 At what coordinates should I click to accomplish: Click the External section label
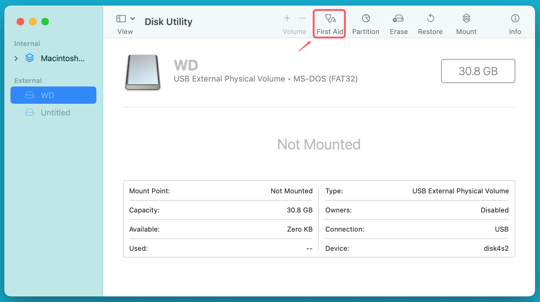tap(28, 80)
